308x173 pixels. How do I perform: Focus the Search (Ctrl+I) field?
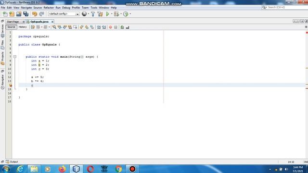287,7
